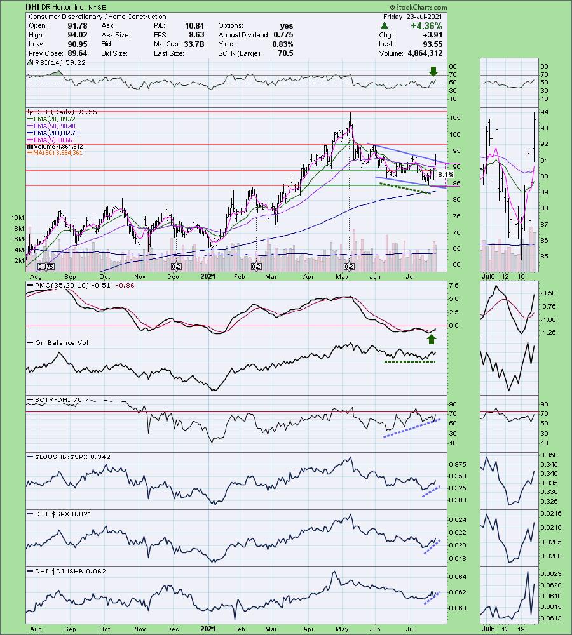Click the Annual Dividend value 0.775
Viewport: 572px width, 635px height.
coord(283,35)
